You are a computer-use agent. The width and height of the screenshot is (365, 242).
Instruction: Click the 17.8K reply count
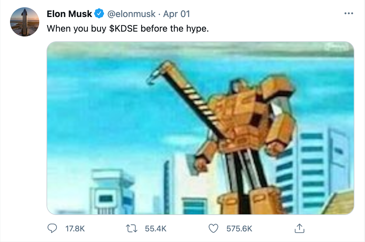click(75, 229)
